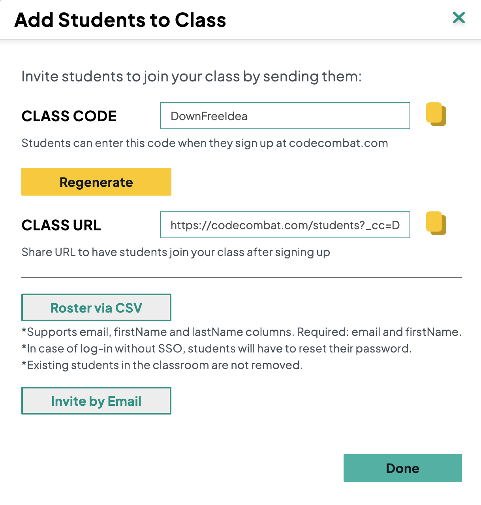Close the Add Students to Class dialog
The image size is (481, 505).
tap(458, 18)
